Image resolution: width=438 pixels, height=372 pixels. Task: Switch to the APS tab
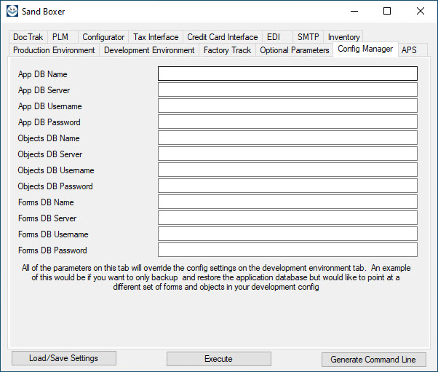(409, 50)
